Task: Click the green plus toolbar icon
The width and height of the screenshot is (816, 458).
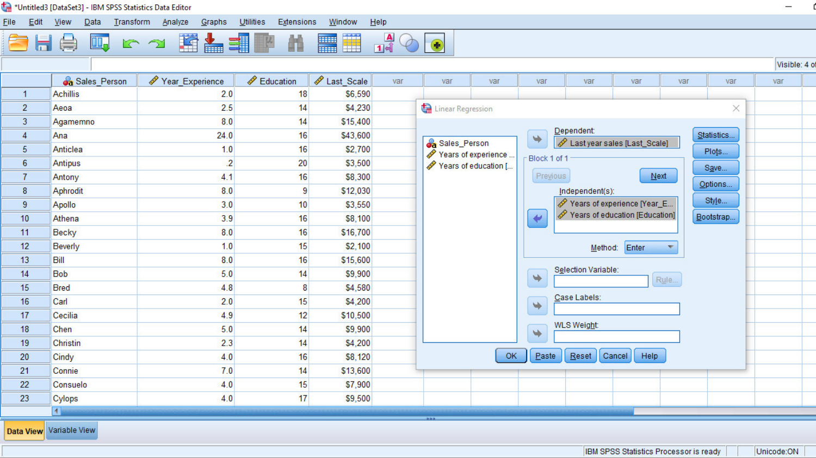Action: [435, 43]
